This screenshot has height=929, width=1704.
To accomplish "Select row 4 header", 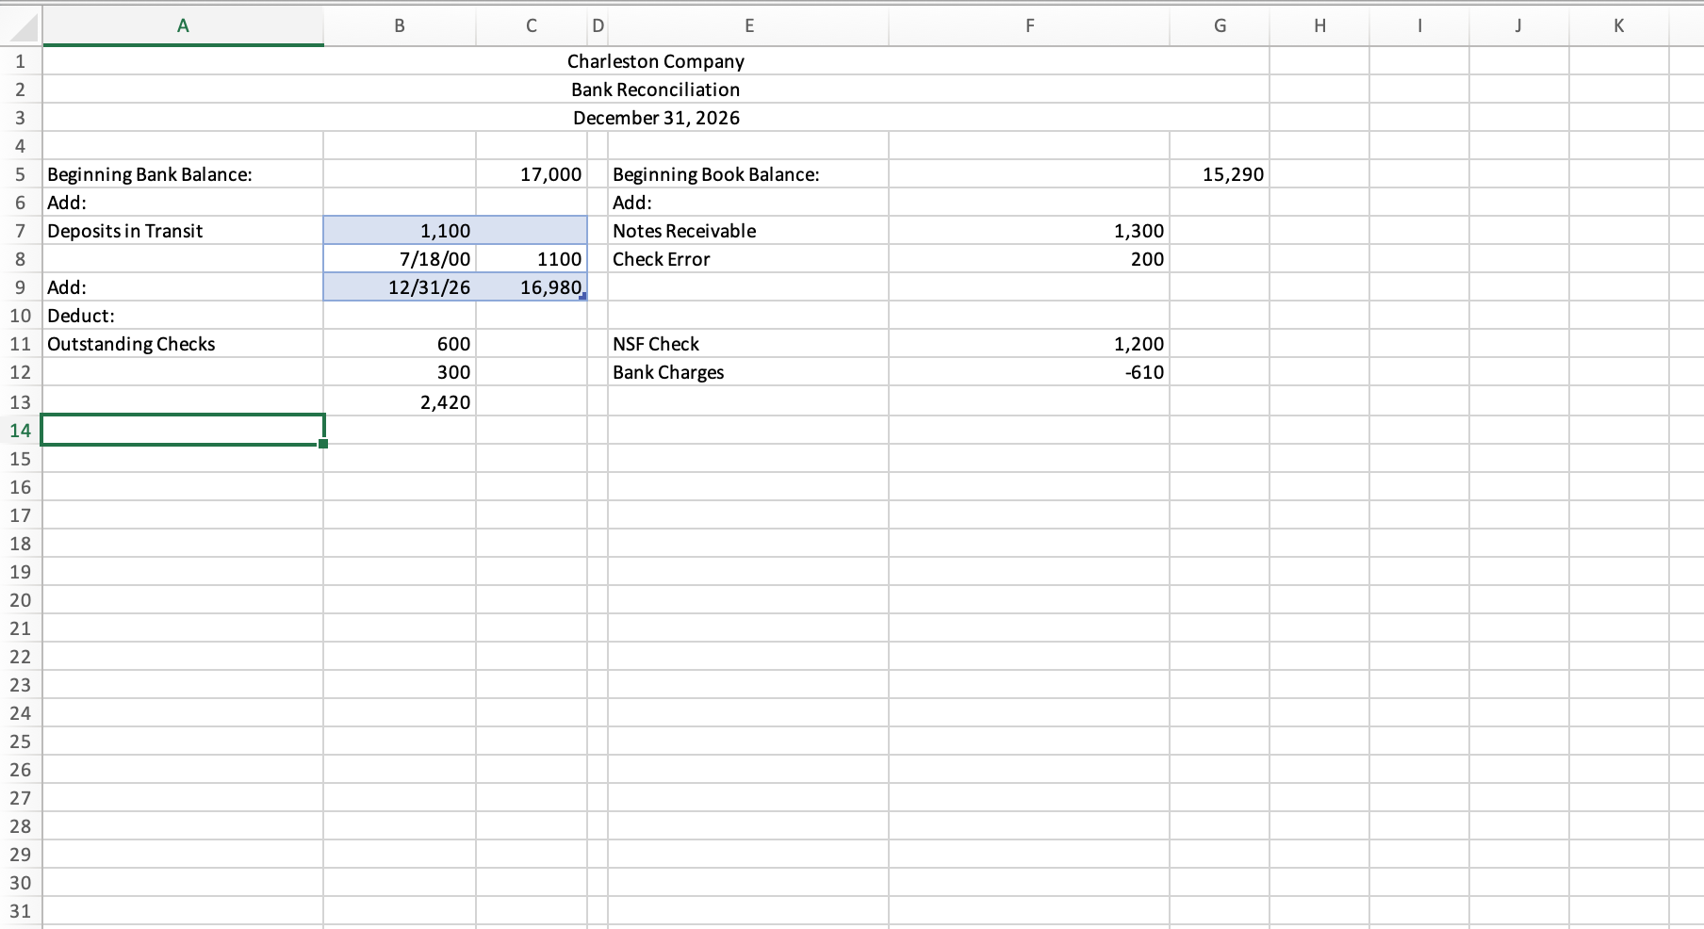I will click(x=21, y=146).
